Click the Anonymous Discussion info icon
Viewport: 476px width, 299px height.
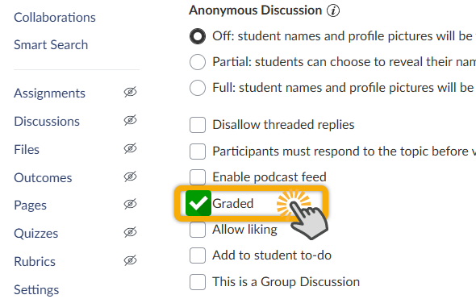(x=333, y=10)
